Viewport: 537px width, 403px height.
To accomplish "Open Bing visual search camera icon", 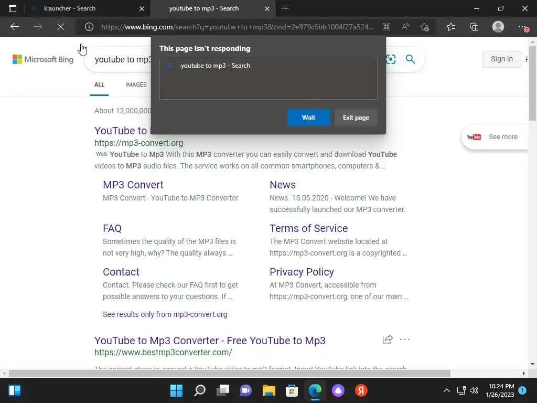I will [x=390, y=59].
